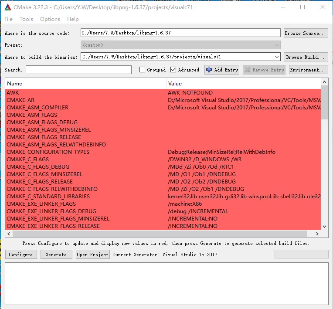This screenshot has height=309, width=333.
Task: Click the /DWIN32 /D_WINDOWS /W3 value
Action: click(204, 160)
